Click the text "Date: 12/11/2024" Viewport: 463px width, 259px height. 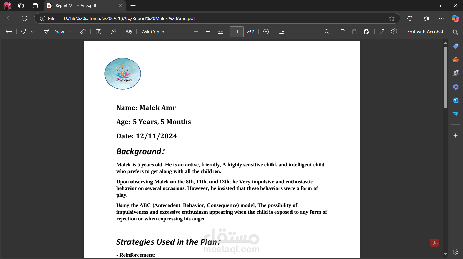[x=147, y=136]
